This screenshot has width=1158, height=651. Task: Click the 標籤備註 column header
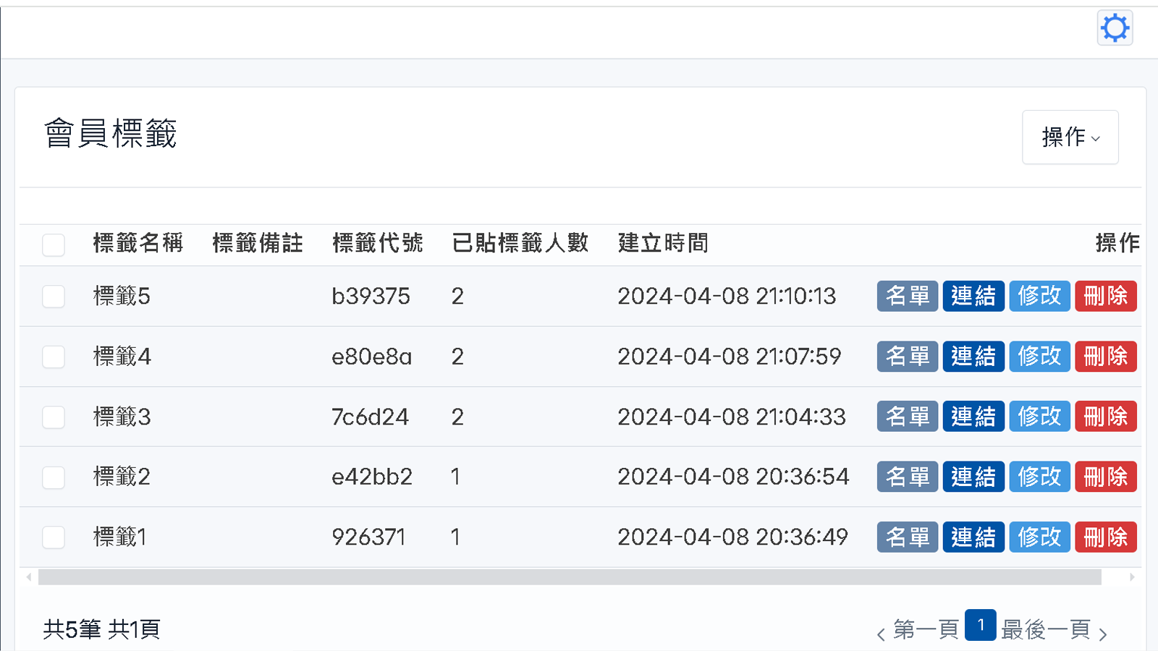(x=258, y=243)
